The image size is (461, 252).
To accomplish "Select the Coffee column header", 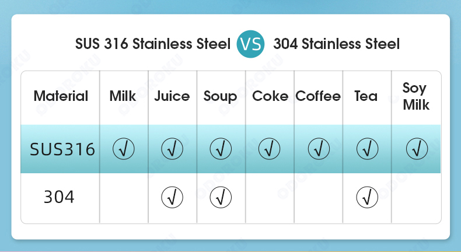I will pyautogui.click(x=318, y=96).
